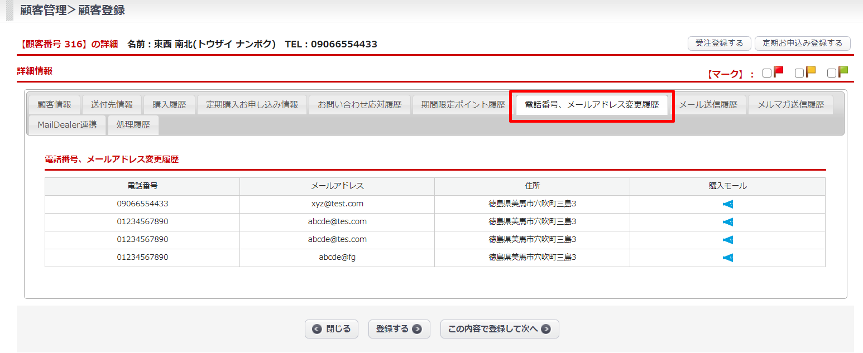Click the 閉じる button

tap(332, 329)
